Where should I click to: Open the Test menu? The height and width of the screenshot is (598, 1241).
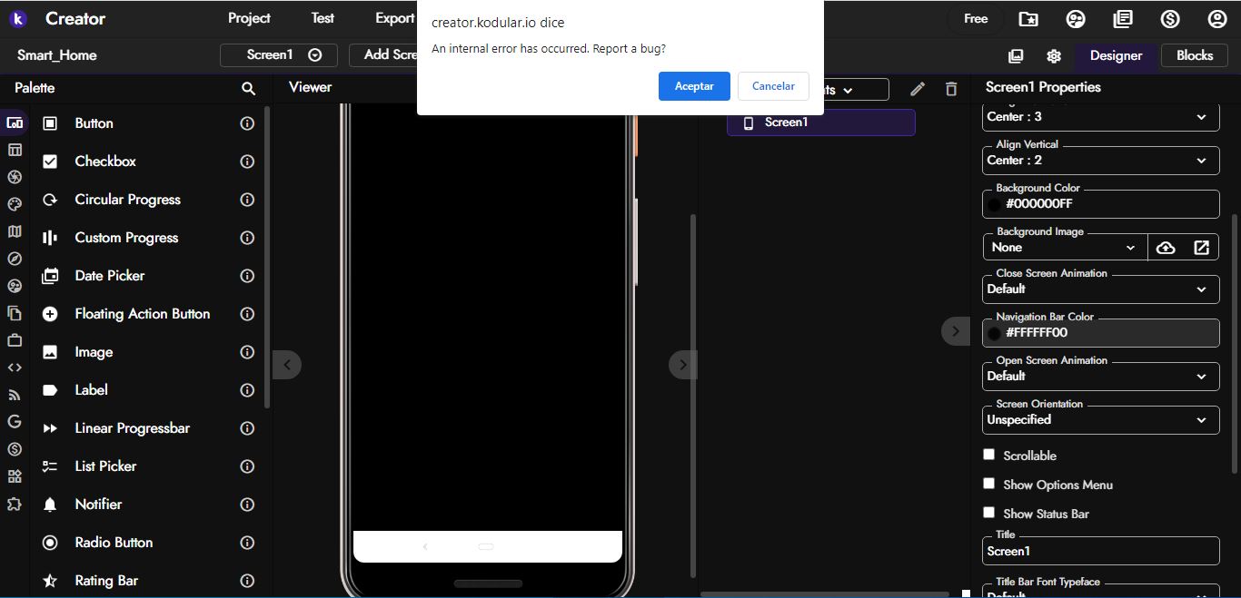323,18
